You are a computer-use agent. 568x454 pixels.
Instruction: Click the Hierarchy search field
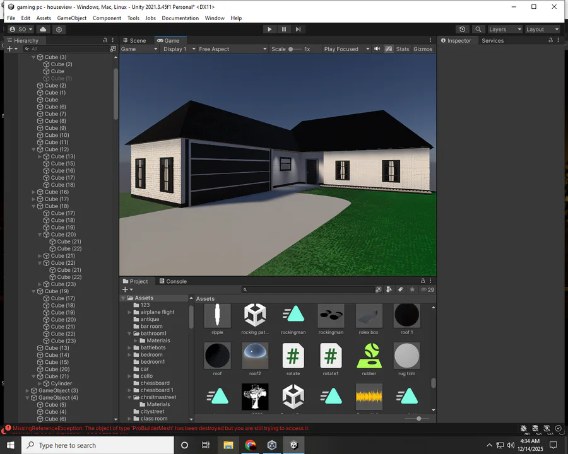tap(66, 49)
